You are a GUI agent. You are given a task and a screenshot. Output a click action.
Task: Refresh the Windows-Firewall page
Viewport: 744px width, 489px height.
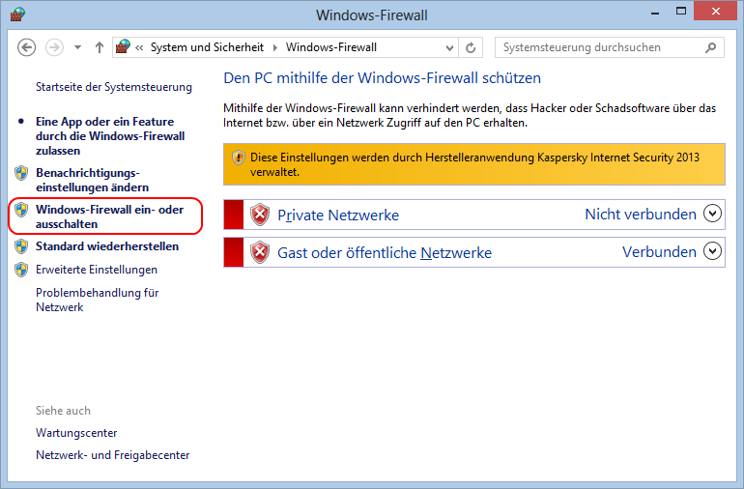[471, 47]
